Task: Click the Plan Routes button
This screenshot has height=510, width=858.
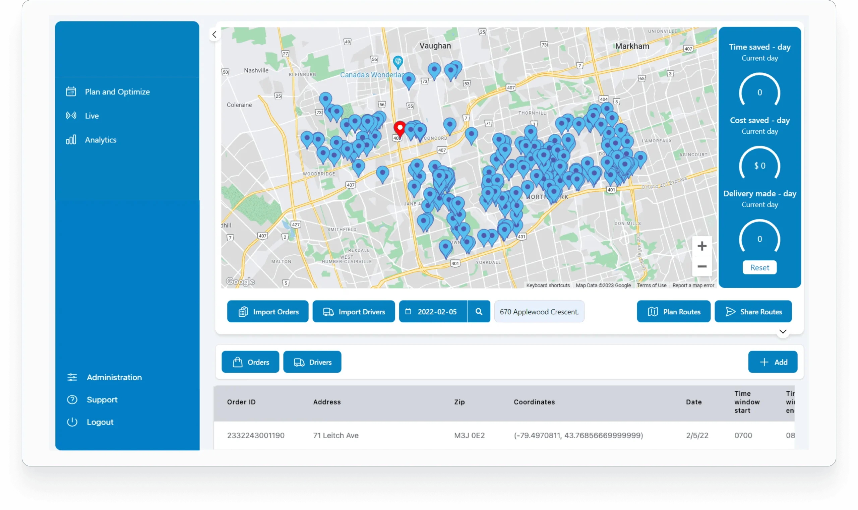Action: [x=673, y=311]
